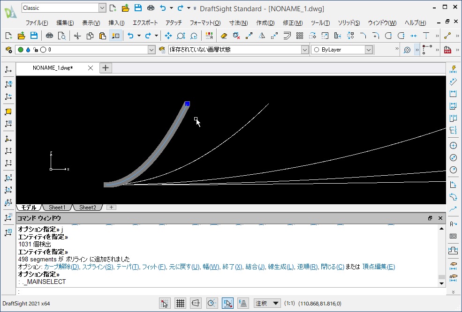Click the Extend tool icon

426,36
